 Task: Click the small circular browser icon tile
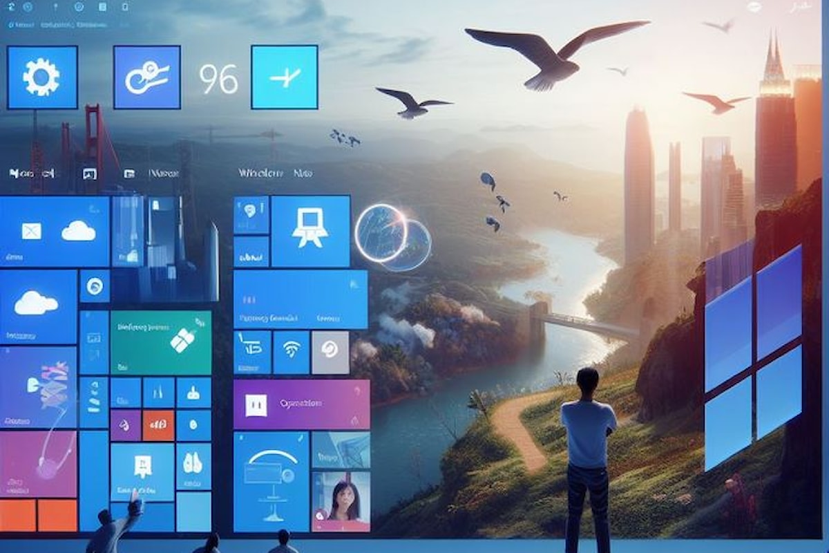point(95,285)
